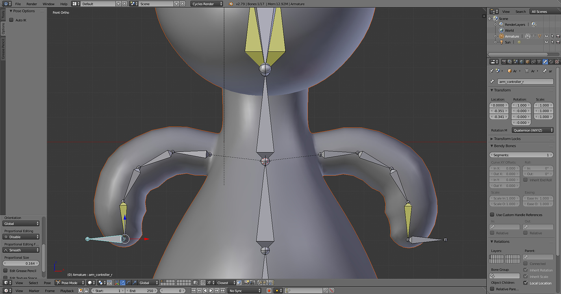Enable the Auto IK checkbox
Image resolution: width=561 pixels, height=294 pixels.
pyautogui.click(x=11, y=20)
